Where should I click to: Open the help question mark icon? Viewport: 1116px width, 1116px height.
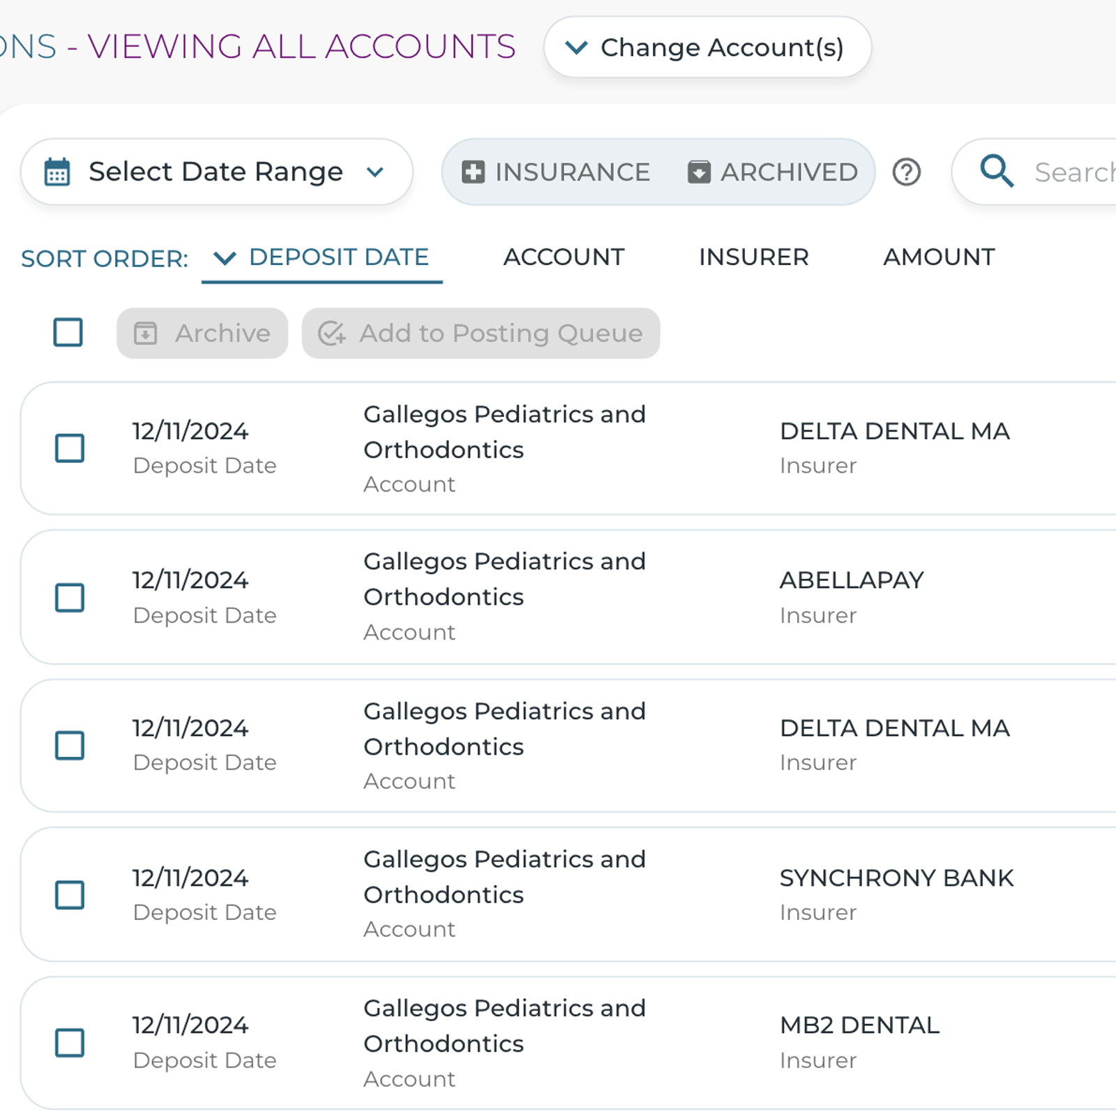click(907, 172)
